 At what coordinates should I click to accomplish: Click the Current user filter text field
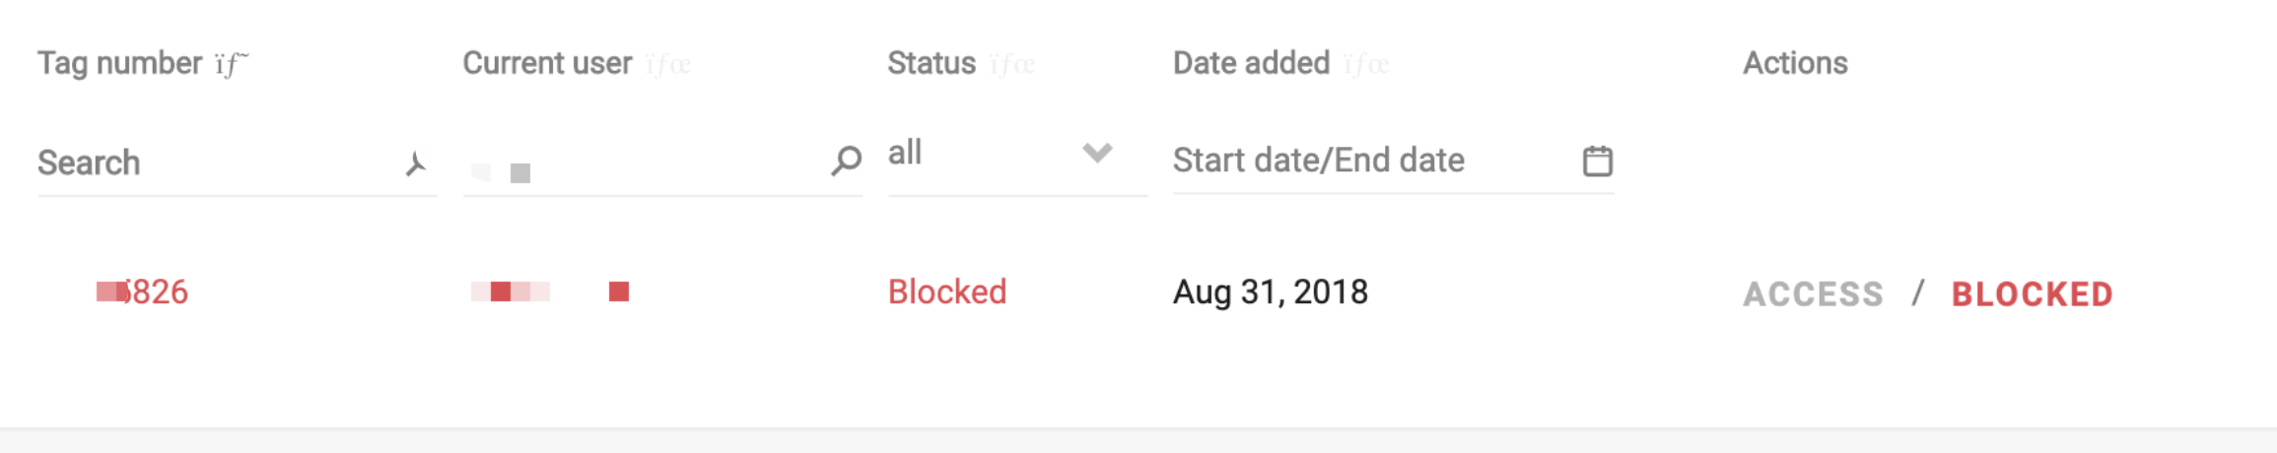pyautogui.click(x=641, y=162)
